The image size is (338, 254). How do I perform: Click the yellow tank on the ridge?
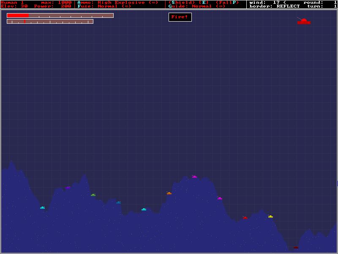click(x=270, y=216)
